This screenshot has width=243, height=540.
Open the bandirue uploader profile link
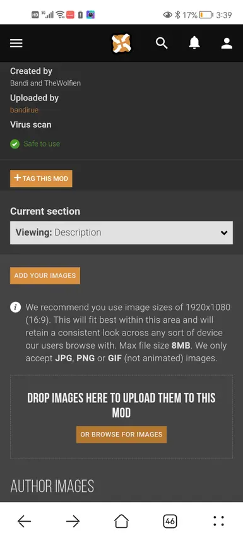pyautogui.click(x=24, y=110)
